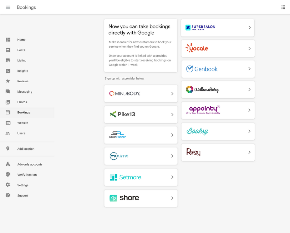The width and height of the screenshot is (290, 233).
Task: Click the Insights bar chart icon
Action: pos(8,71)
